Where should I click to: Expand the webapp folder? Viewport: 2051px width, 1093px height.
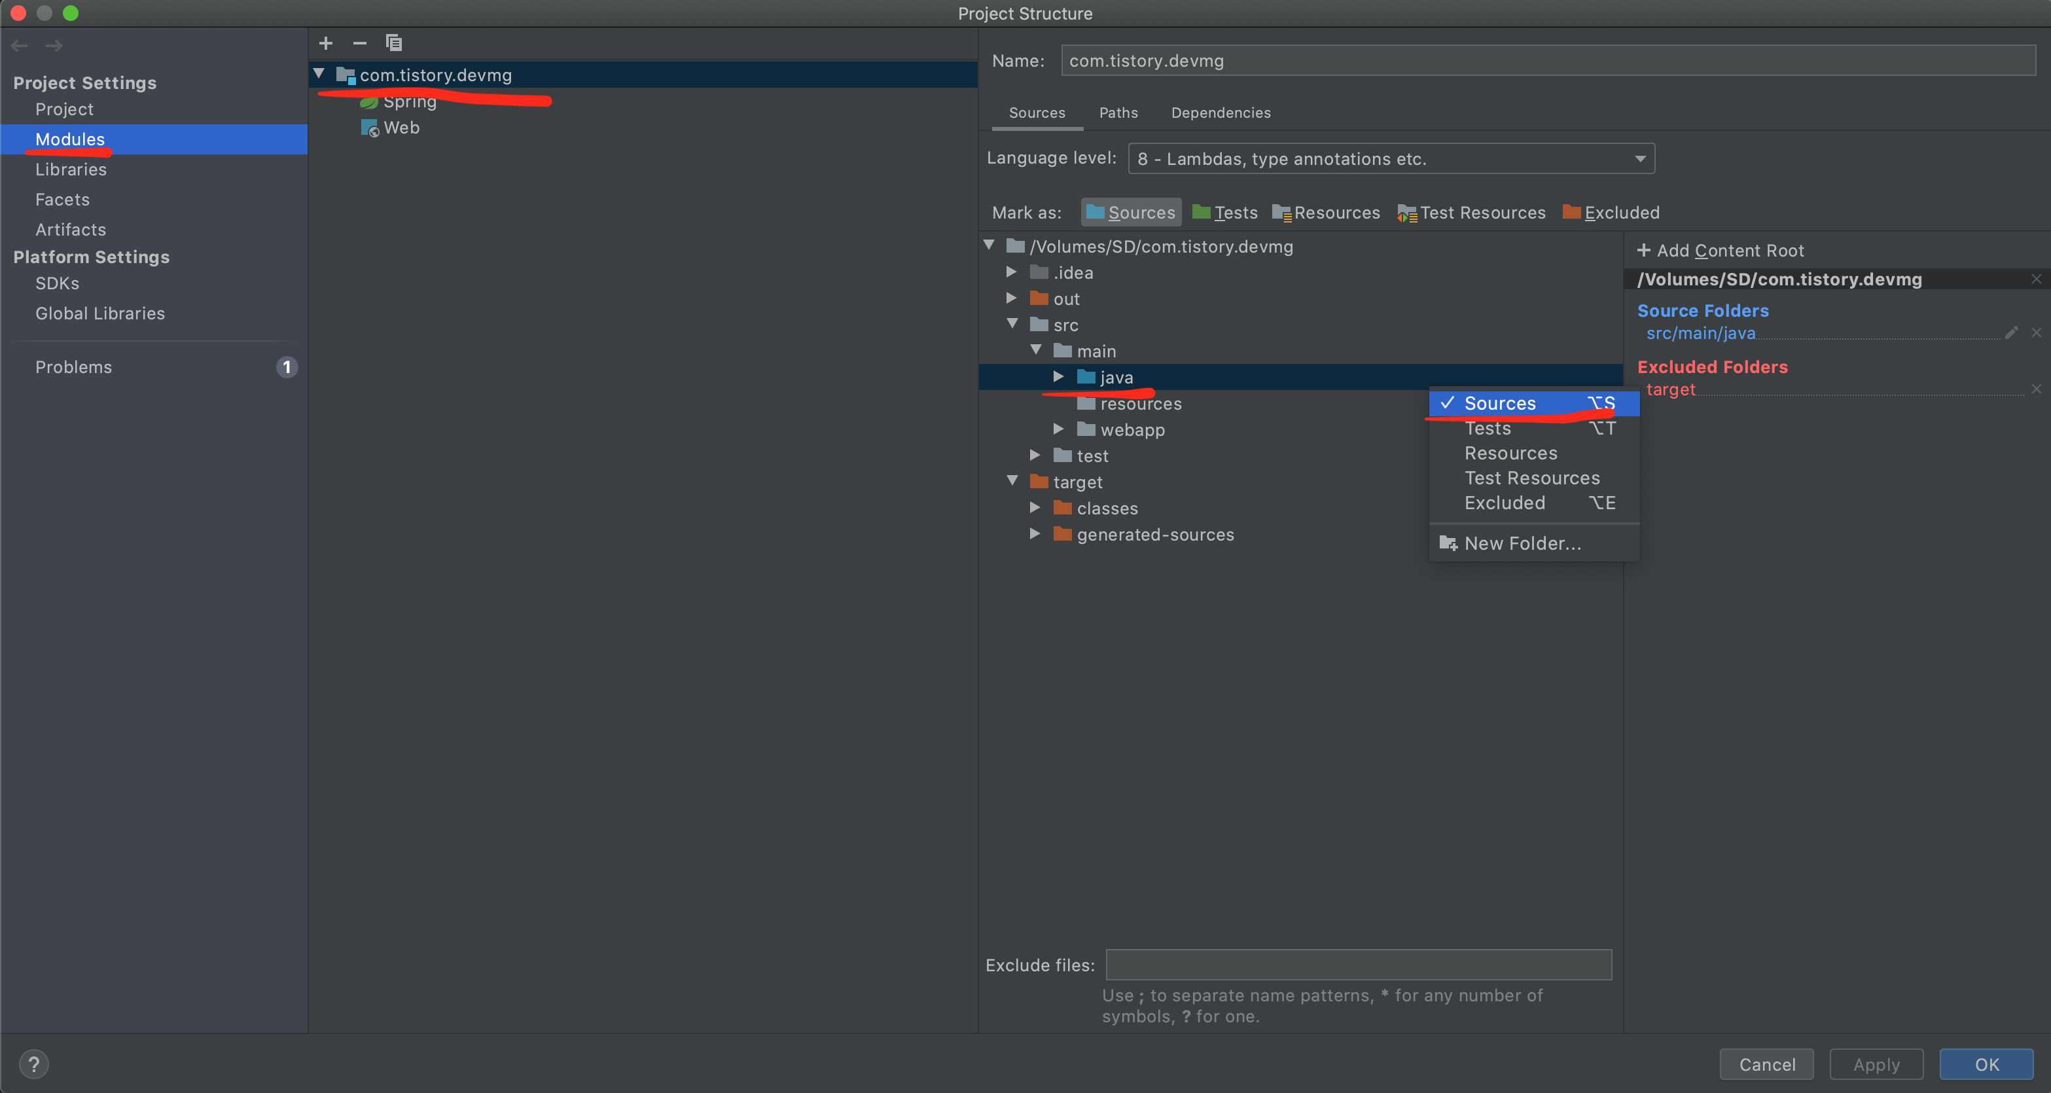(1058, 429)
